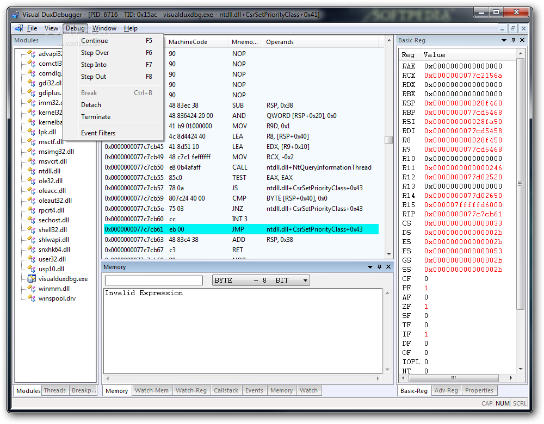Click the debugger icon left of File menu

18,28
